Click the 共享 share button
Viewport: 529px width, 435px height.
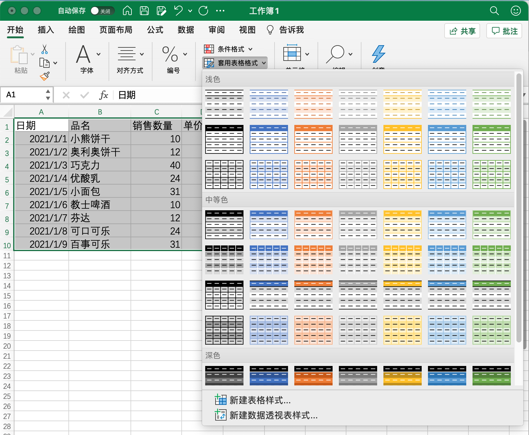pos(462,31)
